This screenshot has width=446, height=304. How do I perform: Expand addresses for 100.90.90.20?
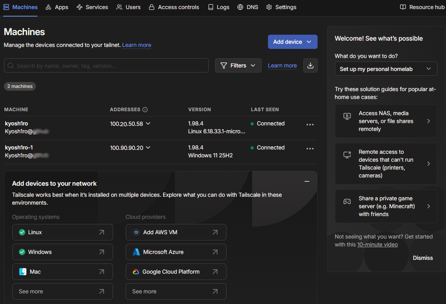pos(148,148)
